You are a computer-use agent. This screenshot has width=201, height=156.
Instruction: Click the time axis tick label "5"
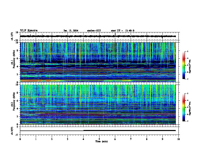click(x=99, y=139)
